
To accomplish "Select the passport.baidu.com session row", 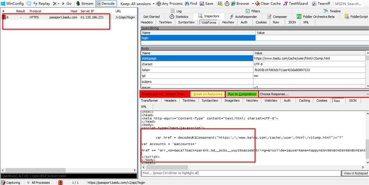I will tap(54, 17).
